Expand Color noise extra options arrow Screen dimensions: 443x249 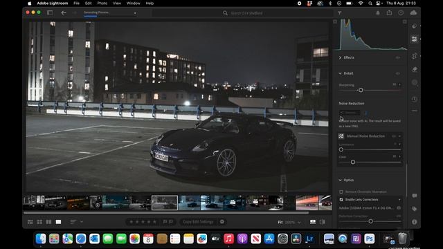[x=400, y=156]
